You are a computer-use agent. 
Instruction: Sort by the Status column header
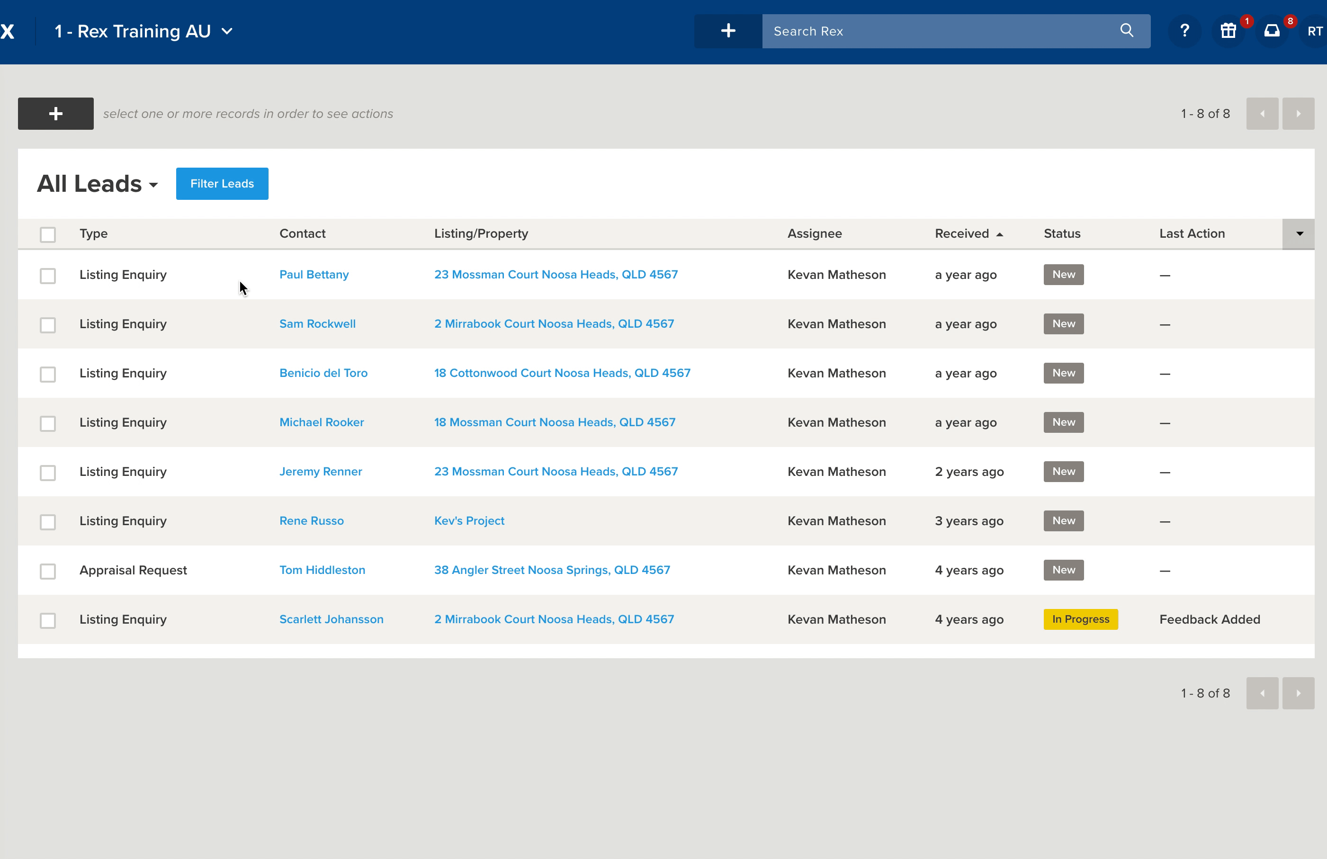pos(1062,233)
